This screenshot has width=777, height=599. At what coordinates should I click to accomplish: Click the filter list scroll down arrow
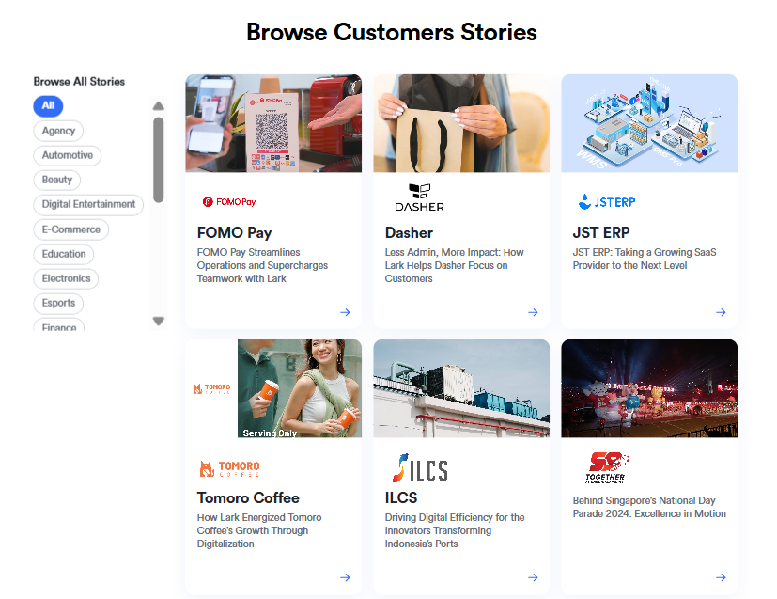(x=159, y=322)
